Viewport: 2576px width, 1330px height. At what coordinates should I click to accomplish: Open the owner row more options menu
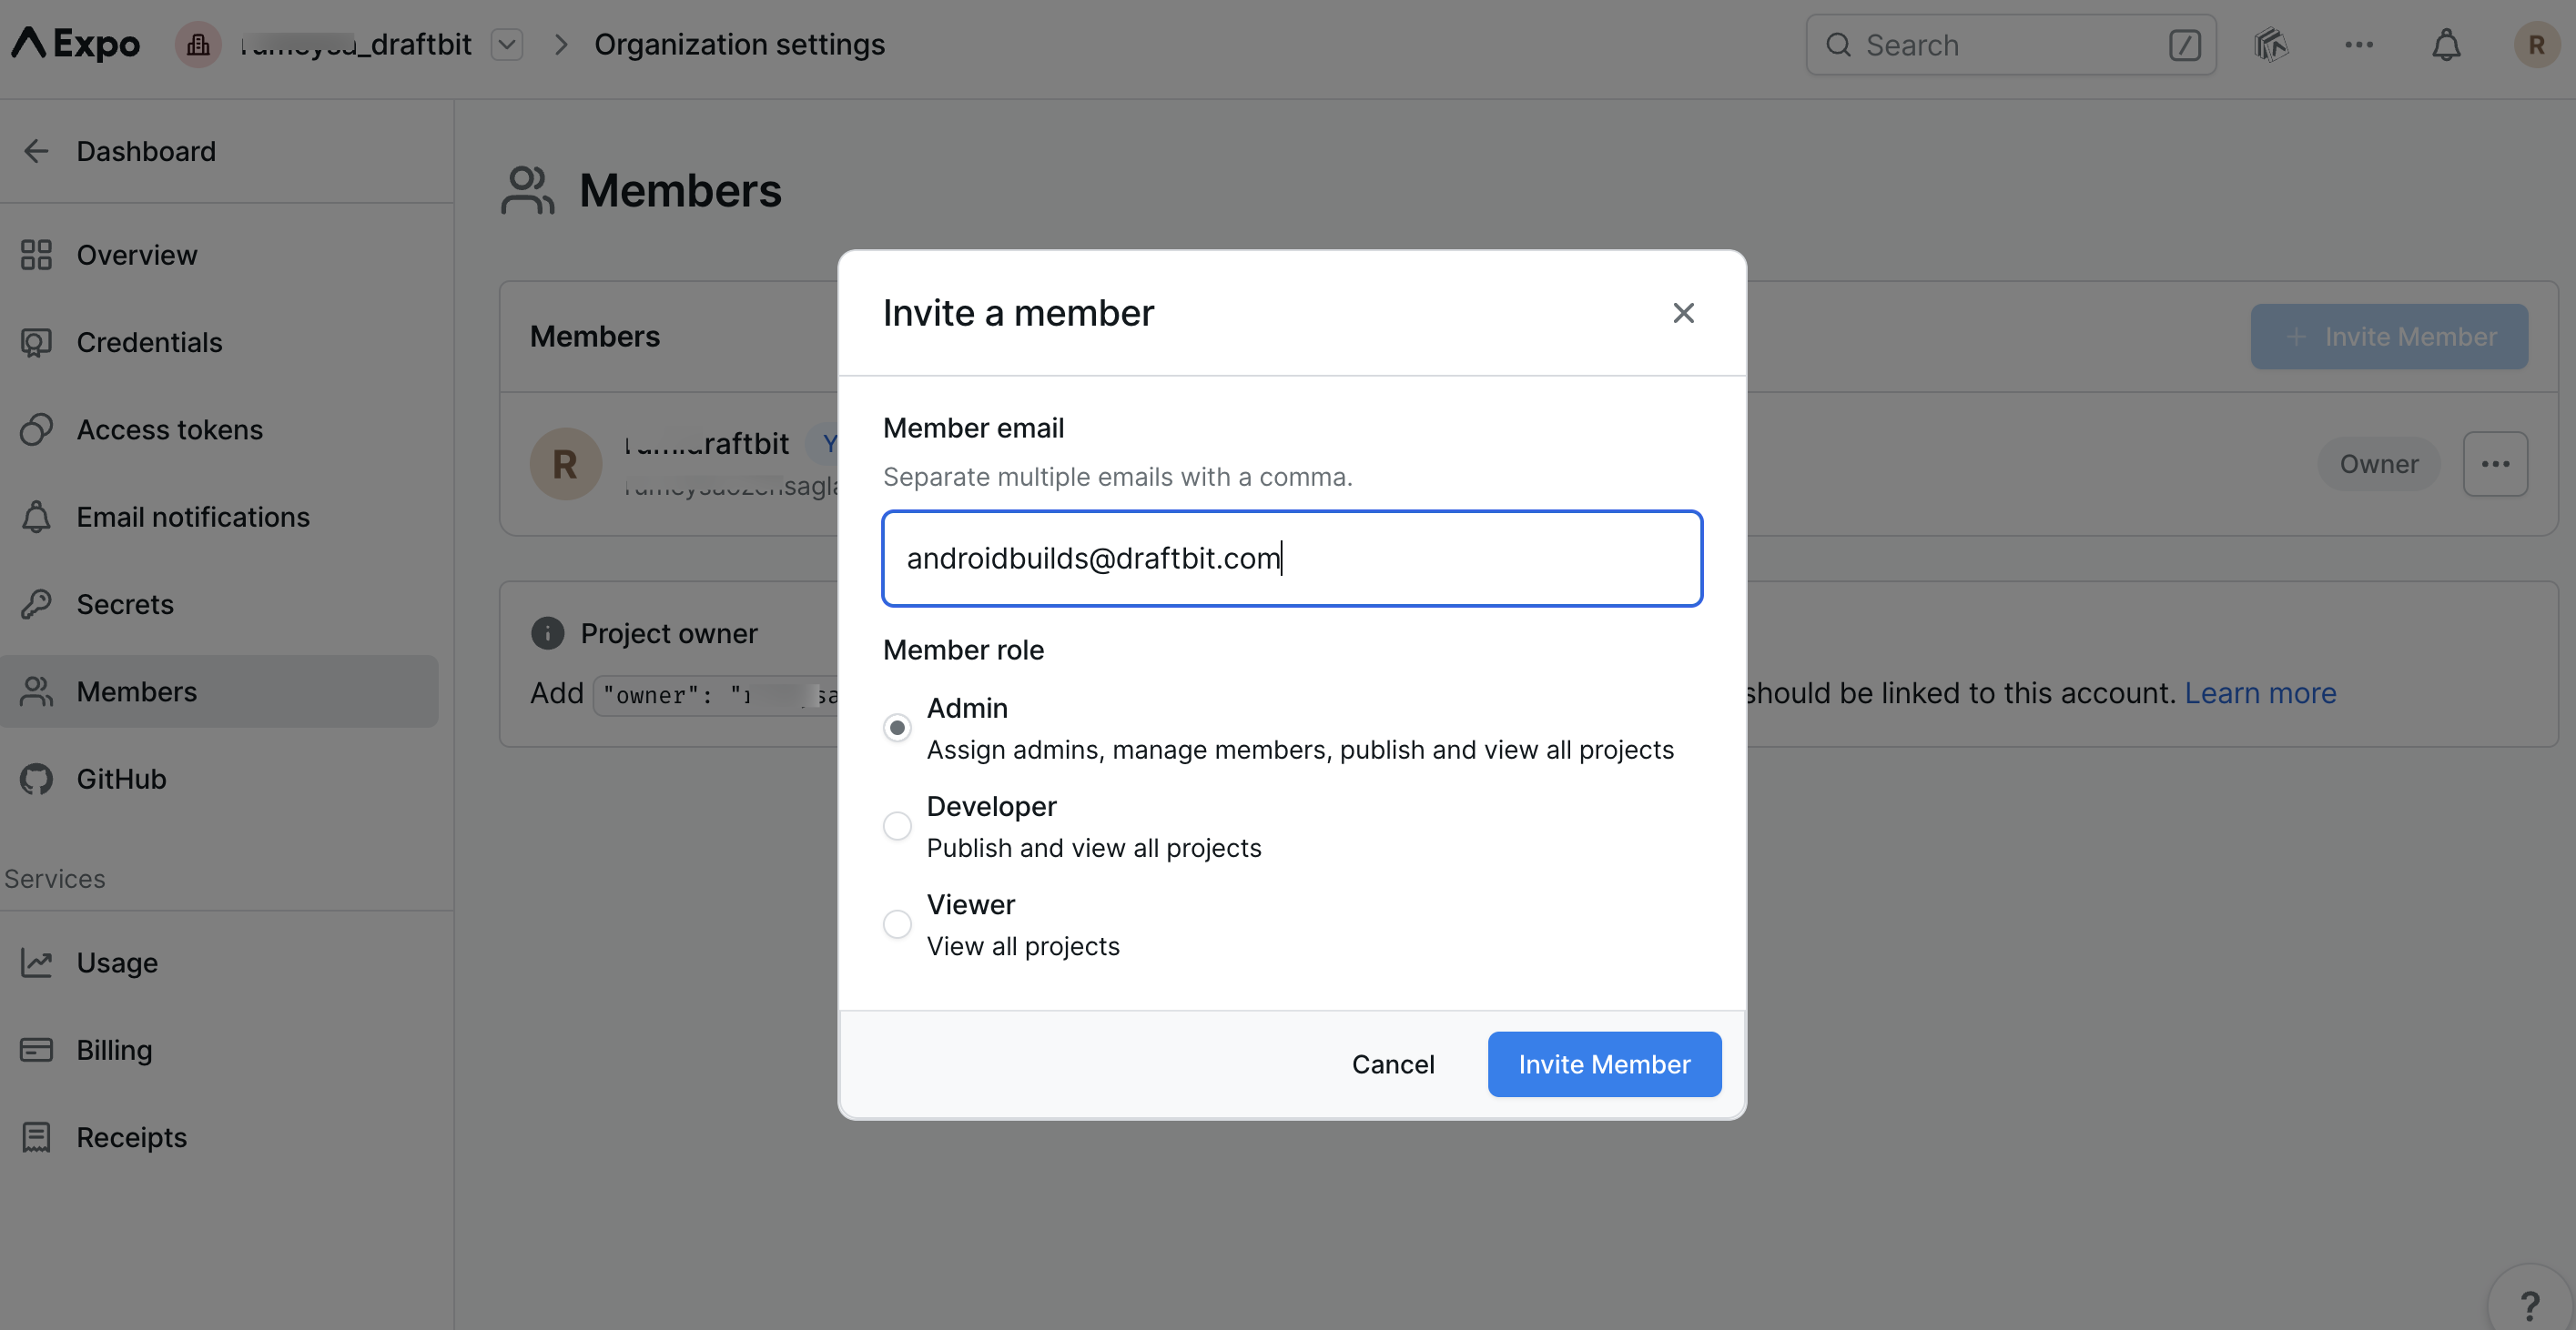coord(2495,464)
